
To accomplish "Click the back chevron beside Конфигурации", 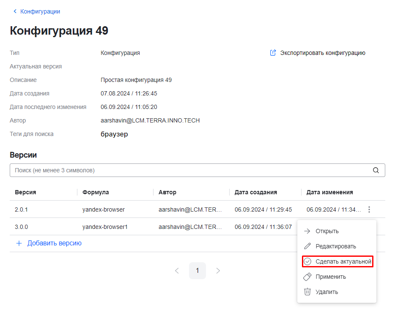I will point(15,11).
